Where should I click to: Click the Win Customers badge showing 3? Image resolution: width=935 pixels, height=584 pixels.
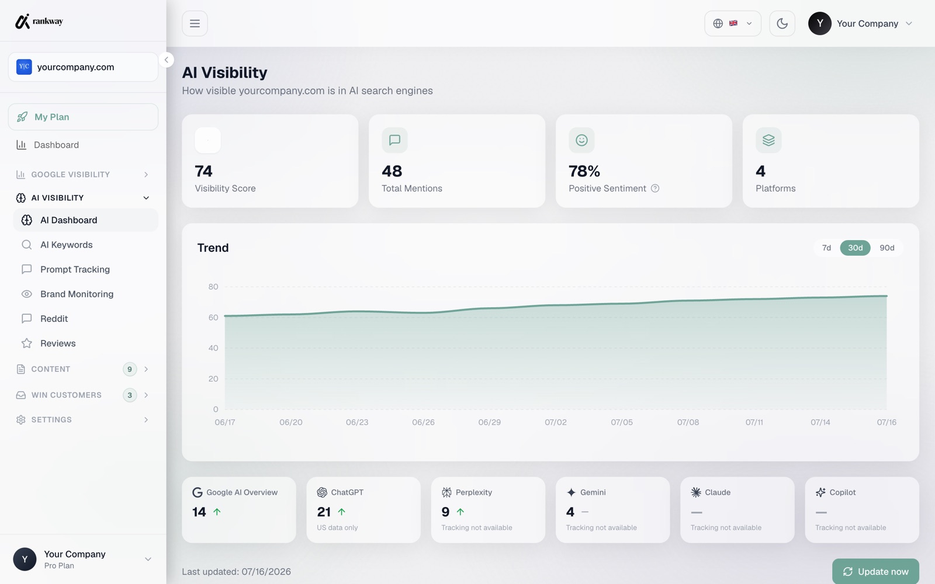point(130,395)
